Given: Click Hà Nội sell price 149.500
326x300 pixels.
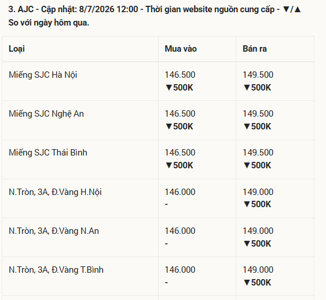Looking at the screenshot, I should 258,75.
